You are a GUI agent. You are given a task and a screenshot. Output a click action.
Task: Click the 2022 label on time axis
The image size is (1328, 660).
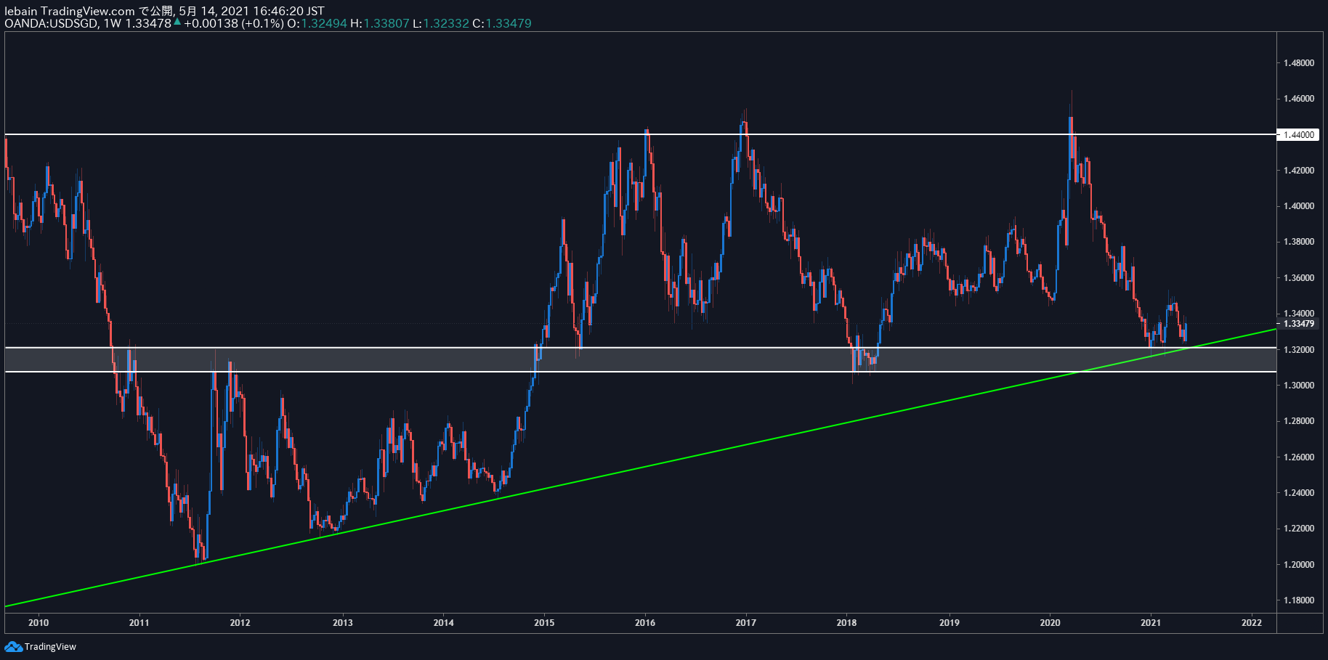pyautogui.click(x=1252, y=622)
